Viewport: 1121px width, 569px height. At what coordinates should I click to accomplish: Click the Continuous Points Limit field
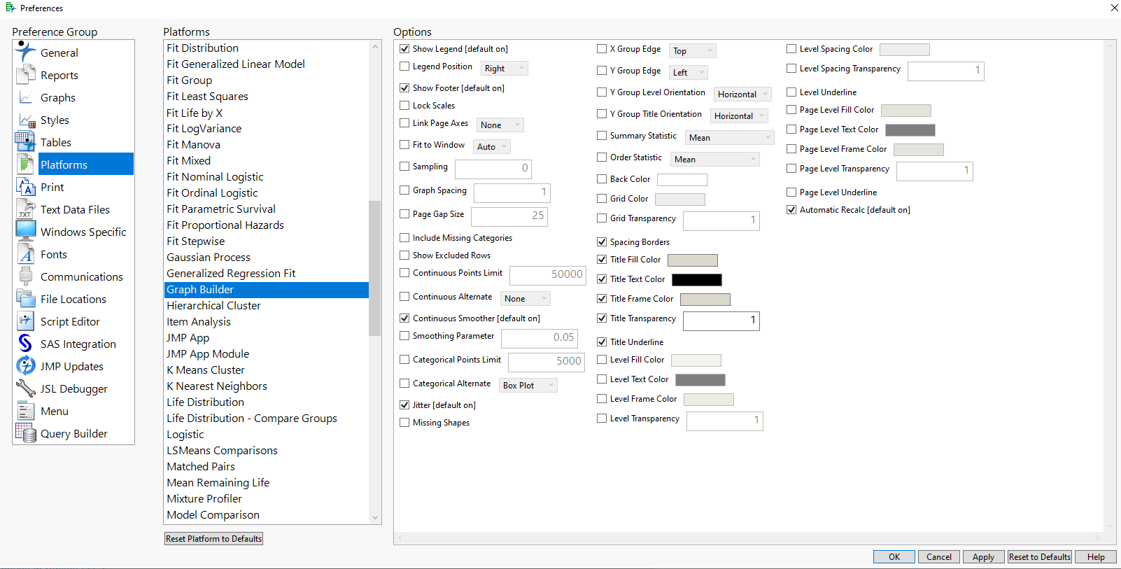[x=547, y=275]
